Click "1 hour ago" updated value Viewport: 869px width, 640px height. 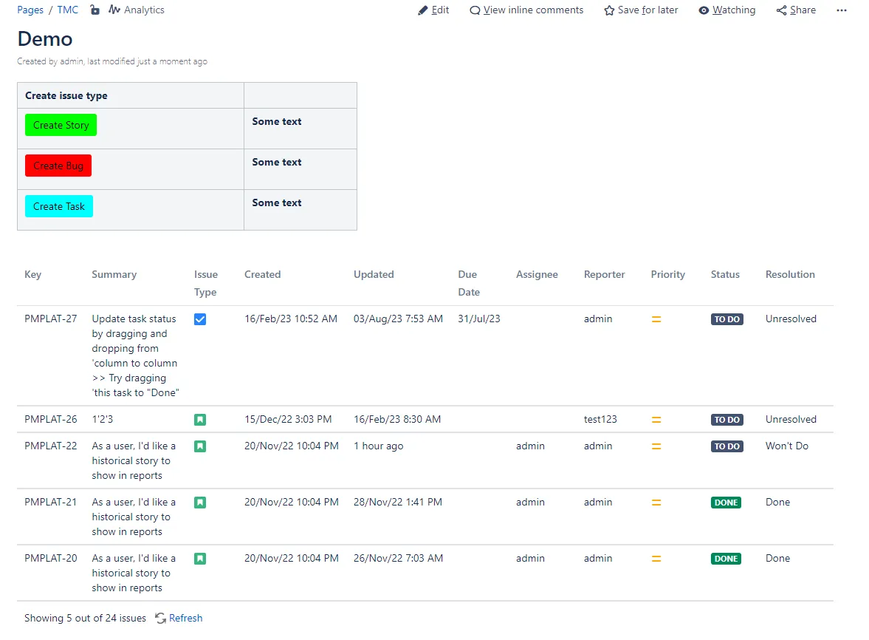click(x=379, y=446)
